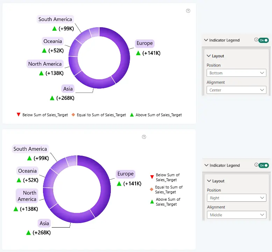The height and width of the screenshot is (252, 272).
Task: Click the green Above Sum of Sales_Target triangle in bottom legend
Action: (132, 114)
